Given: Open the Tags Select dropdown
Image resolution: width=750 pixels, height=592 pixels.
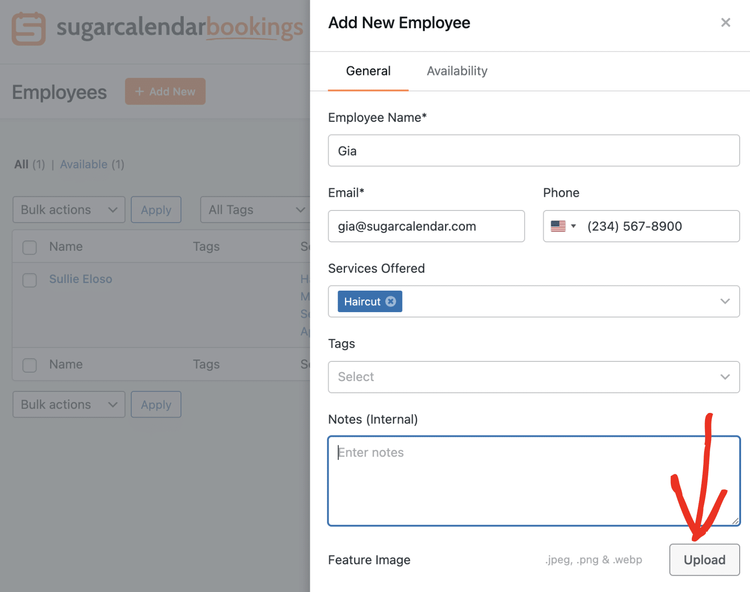Looking at the screenshot, I should [534, 377].
